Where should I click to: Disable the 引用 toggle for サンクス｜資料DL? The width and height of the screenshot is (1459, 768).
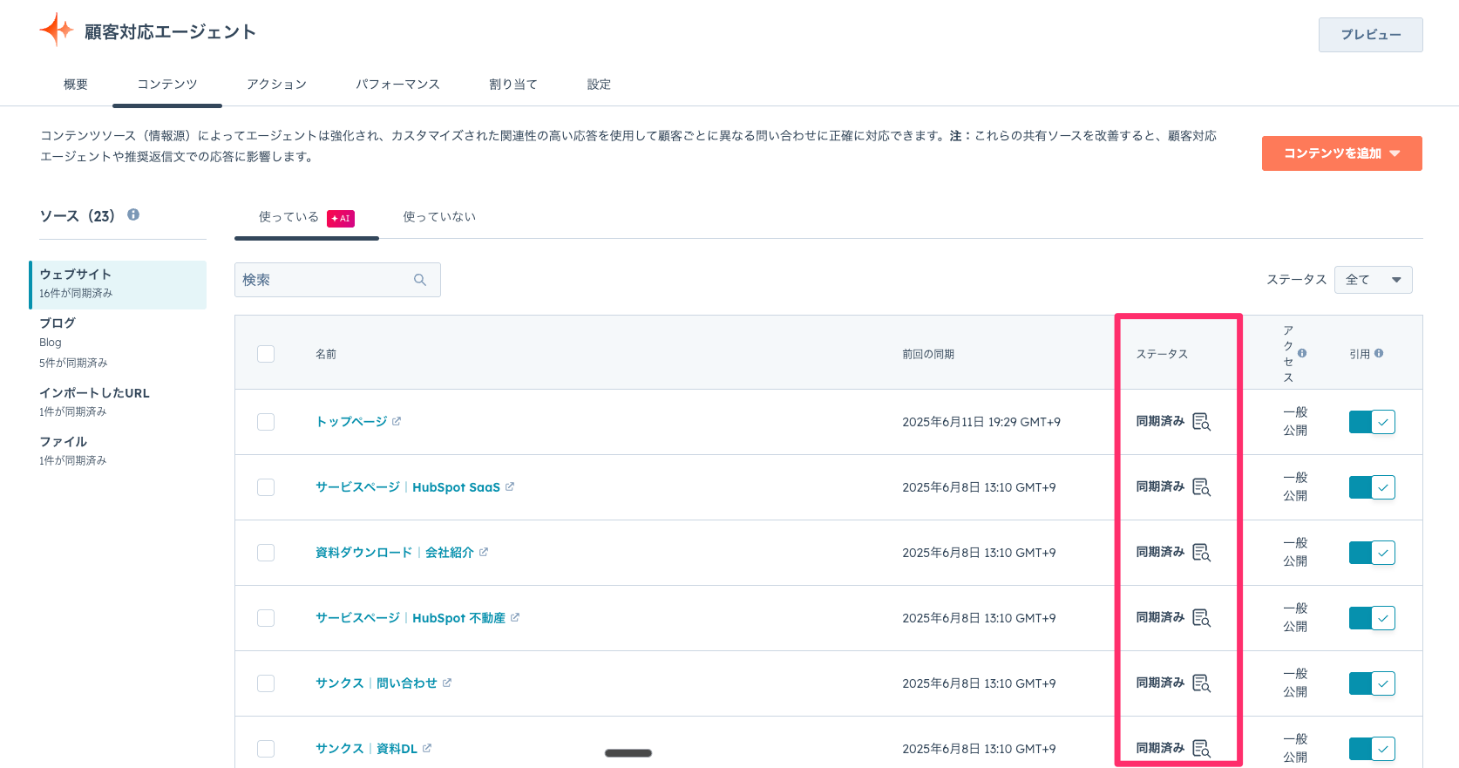point(1372,749)
